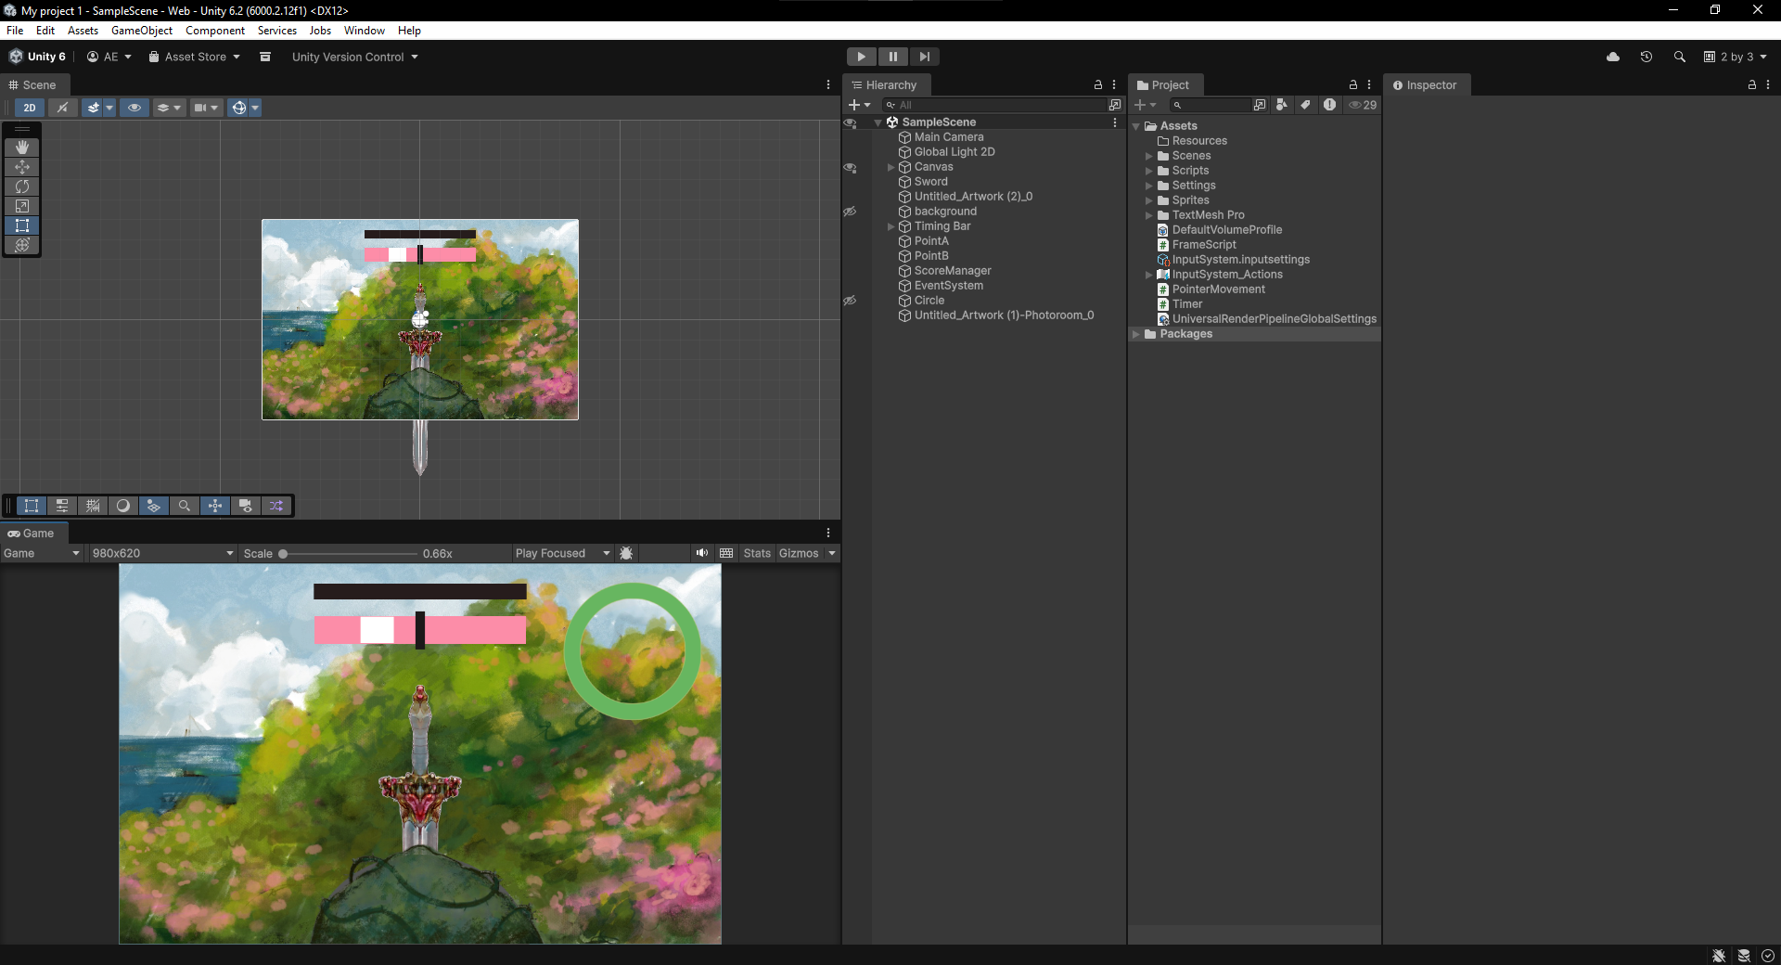Viewport: 1781px width, 965px height.
Task: Open Package Manager icon next to Asset Store
Action: point(265,57)
